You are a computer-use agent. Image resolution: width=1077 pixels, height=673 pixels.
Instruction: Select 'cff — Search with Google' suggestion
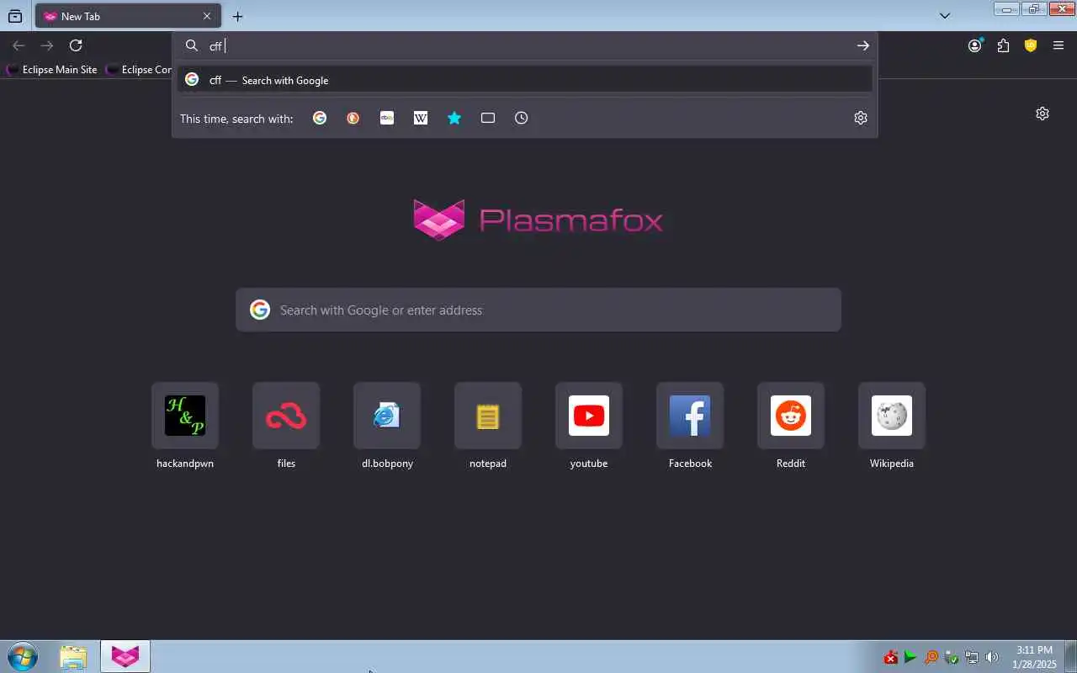coord(525,80)
